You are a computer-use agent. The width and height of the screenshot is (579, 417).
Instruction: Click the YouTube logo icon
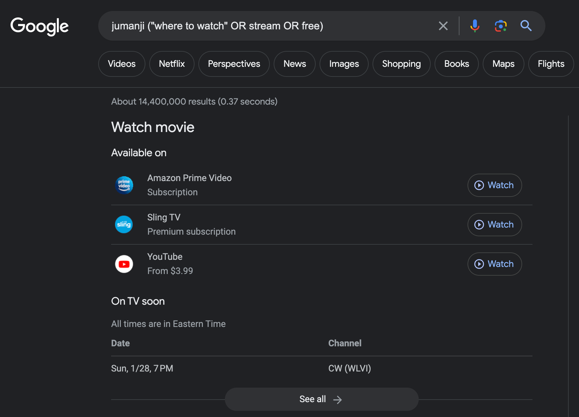(x=124, y=264)
